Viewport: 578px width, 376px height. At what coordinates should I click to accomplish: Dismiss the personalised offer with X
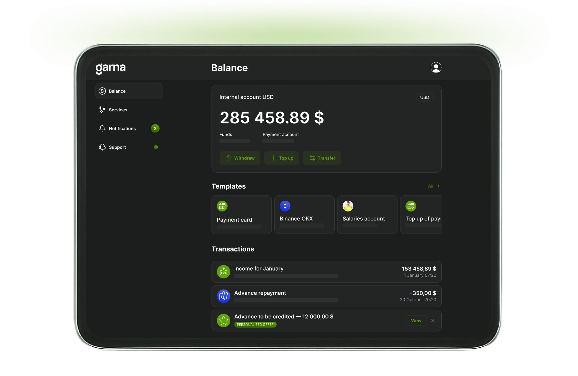click(433, 321)
